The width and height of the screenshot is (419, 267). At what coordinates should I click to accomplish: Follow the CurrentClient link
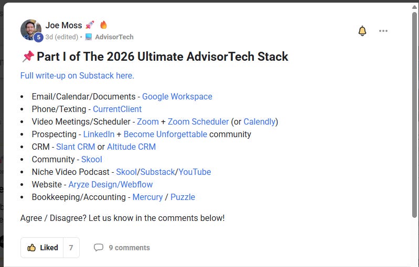click(117, 109)
